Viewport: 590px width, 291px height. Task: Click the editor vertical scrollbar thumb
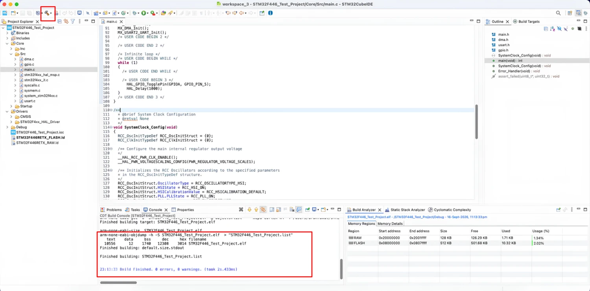pos(477,122)
